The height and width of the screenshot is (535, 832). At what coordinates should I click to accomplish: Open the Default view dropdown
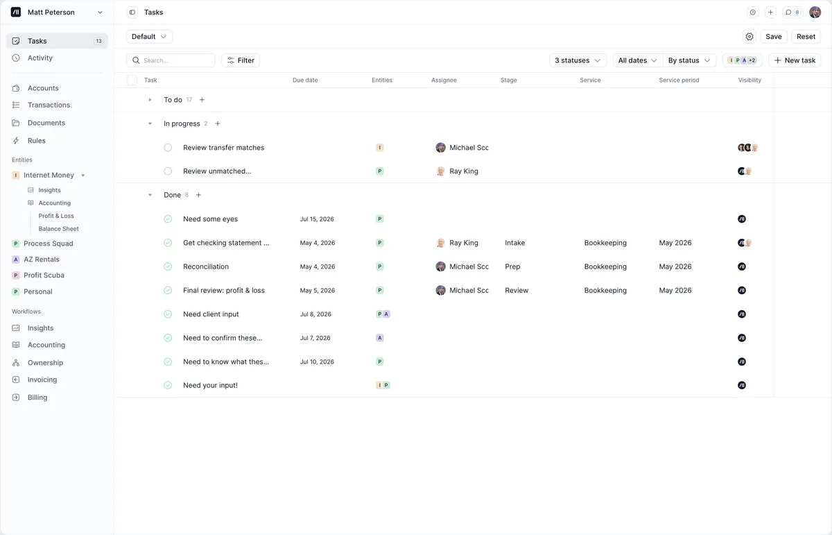pos(149,37)
